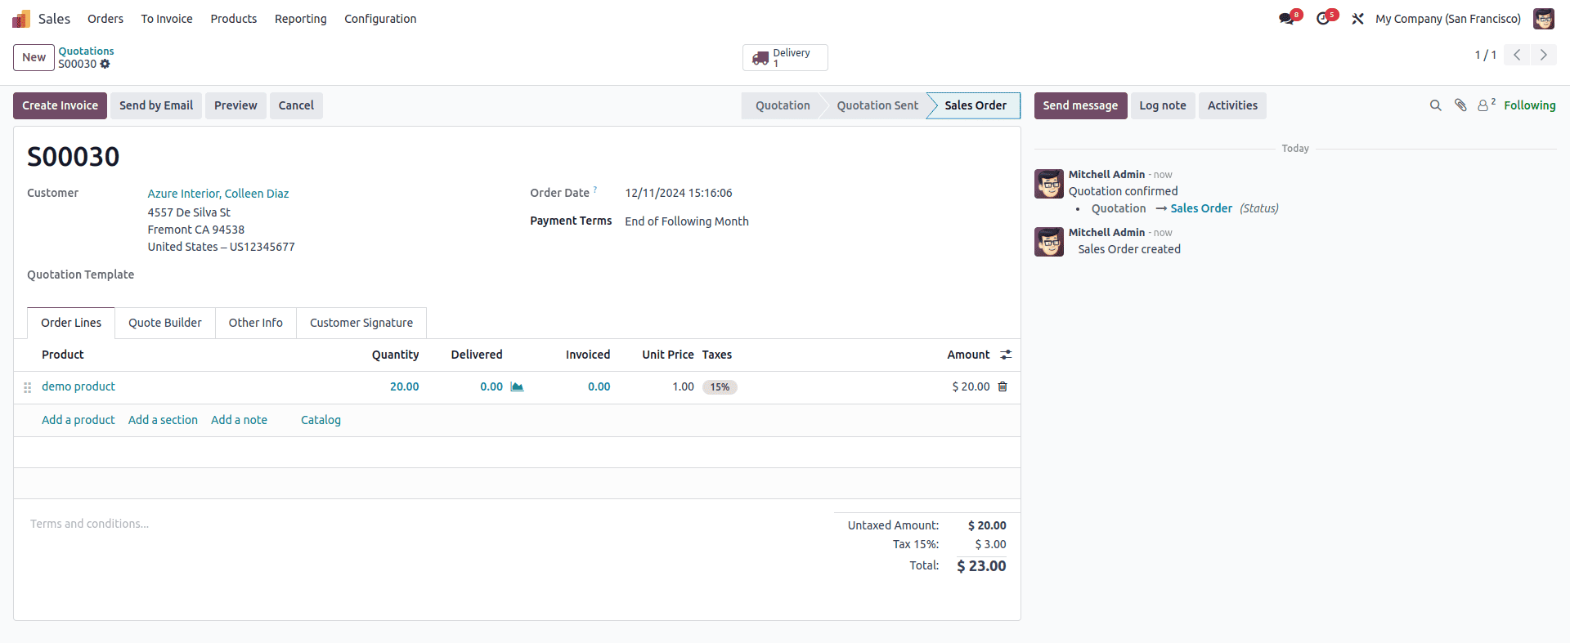Screen dimensions: 1570x643
Task: Click Add a section link
Action: [x=163, y=420]
